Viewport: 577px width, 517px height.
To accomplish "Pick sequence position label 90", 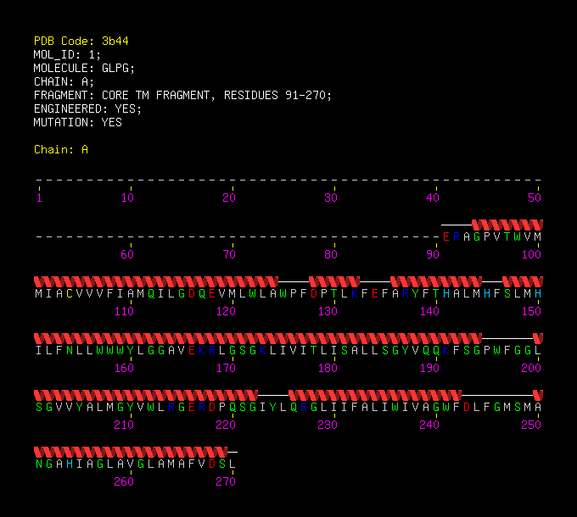I will click(433, 254).
